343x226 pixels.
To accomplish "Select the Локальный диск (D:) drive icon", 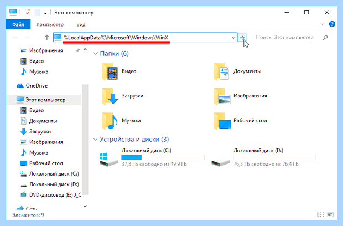I will click(x=221, y=162).
